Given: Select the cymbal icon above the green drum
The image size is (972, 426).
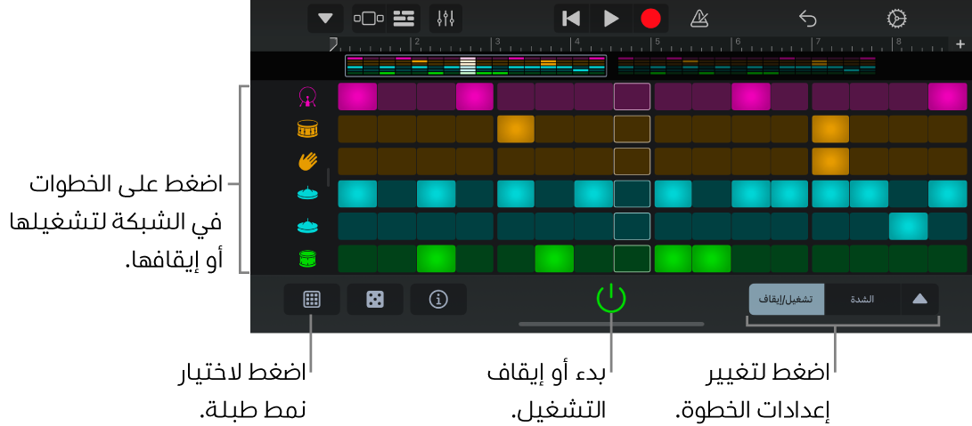Looking at the screenshot, I should [307, 226].
